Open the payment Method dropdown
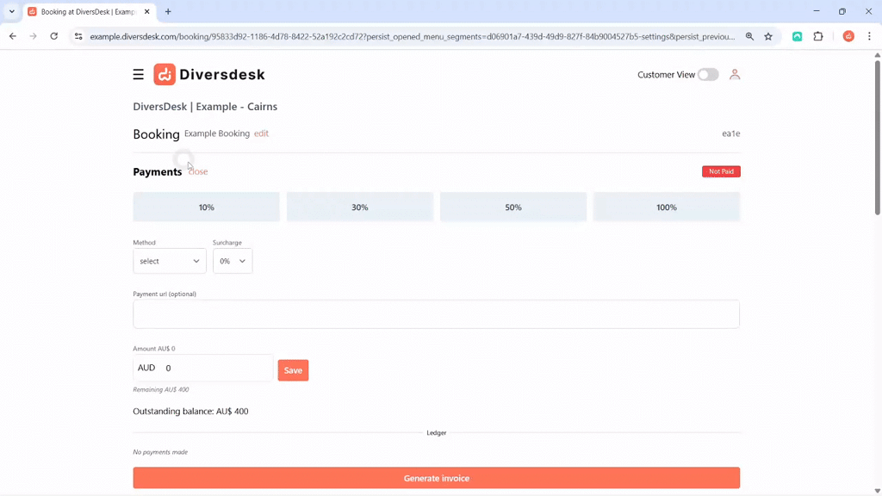882x496 pixels. (x=170, y=261)
